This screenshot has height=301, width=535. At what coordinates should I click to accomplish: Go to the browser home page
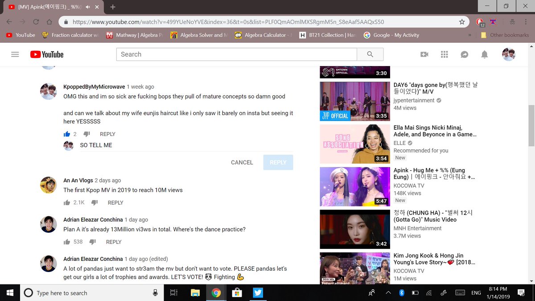(x=49, y=21)
